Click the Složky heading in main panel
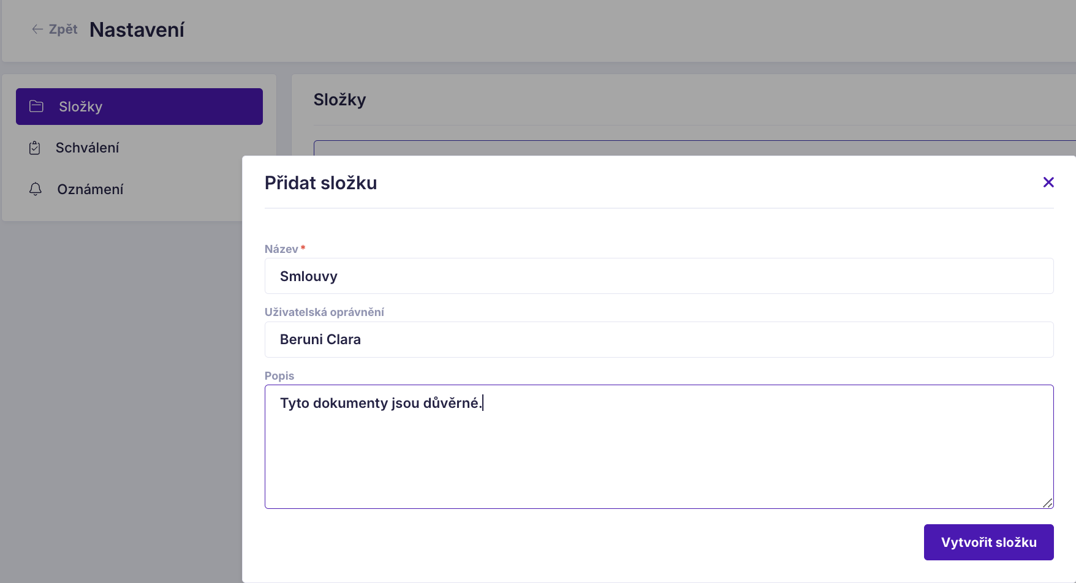1076x583 pixels. coord(339,99)
